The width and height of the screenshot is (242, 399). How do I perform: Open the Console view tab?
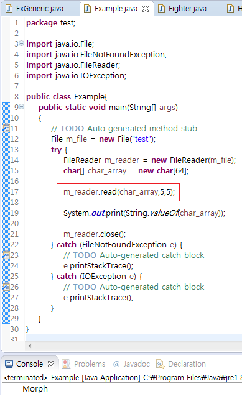(x=29, y=364)
